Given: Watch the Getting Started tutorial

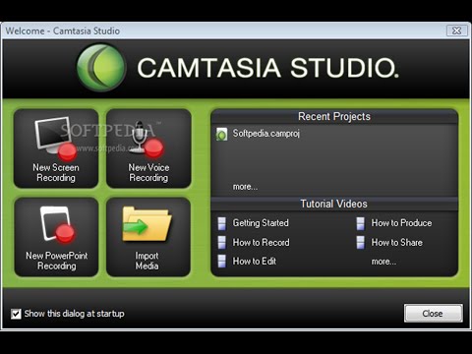Looking at the screenshot, I should pyautogui.click(x=261, y=223).
